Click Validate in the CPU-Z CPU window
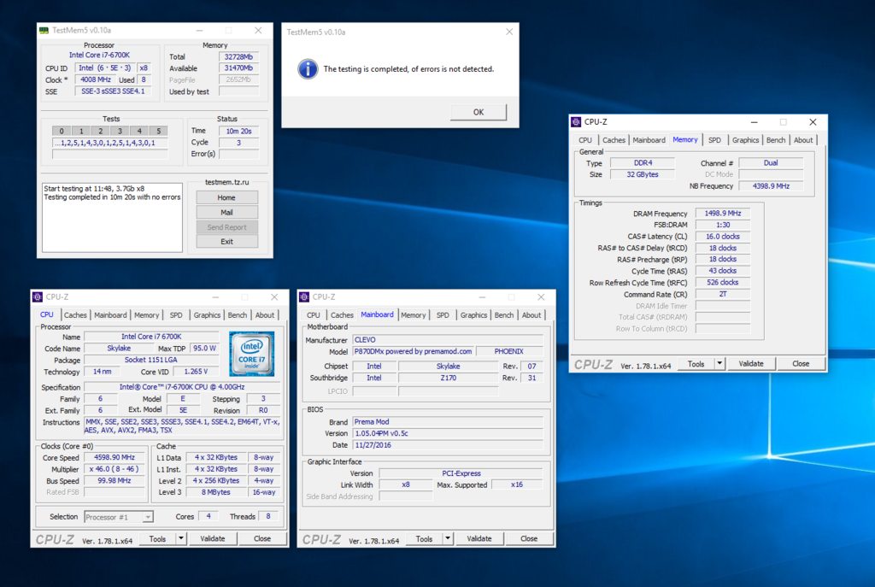Image resolution: width=875 pixels, height=587 pixels. tap(213, 539)
